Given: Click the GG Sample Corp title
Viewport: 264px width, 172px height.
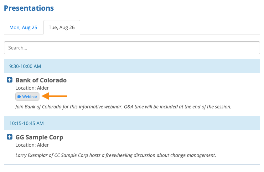Looking at the screenshot, I should click(39, 137).
